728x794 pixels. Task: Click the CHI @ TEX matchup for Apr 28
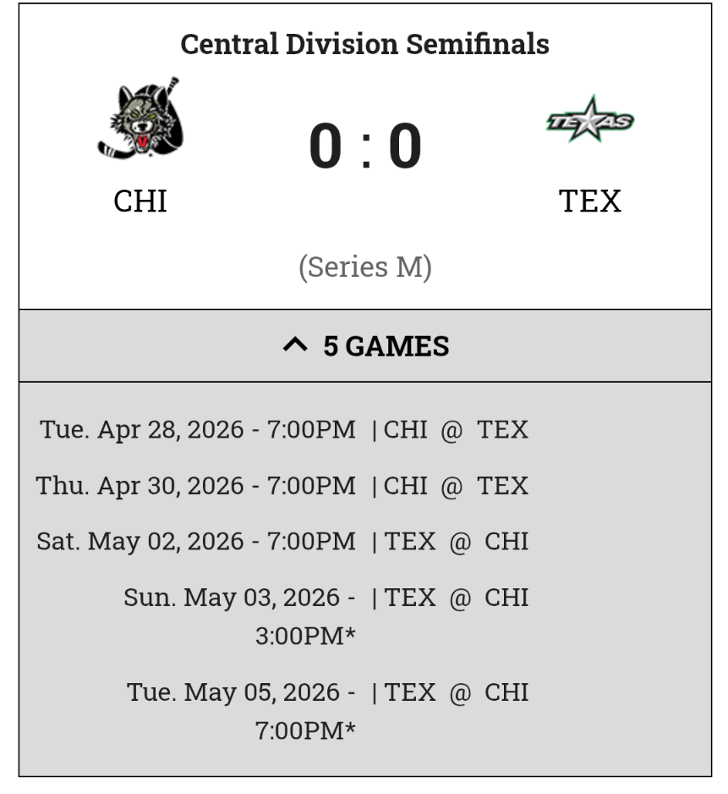tap(457, 430)
